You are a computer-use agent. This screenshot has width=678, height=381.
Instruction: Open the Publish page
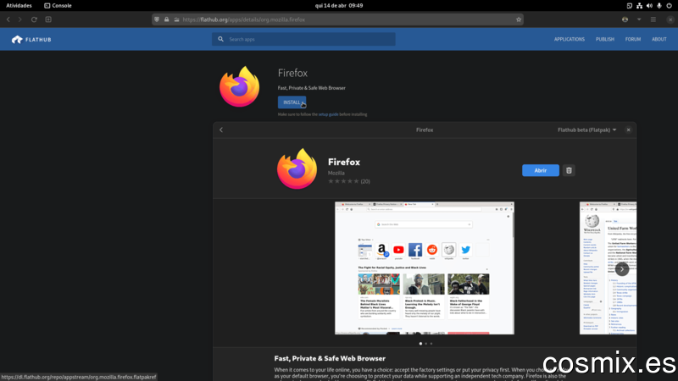605,39
